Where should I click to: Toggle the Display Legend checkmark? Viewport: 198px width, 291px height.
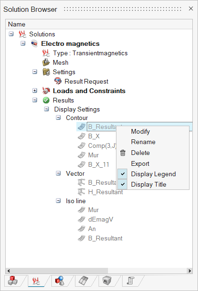(x=123, y=174)
